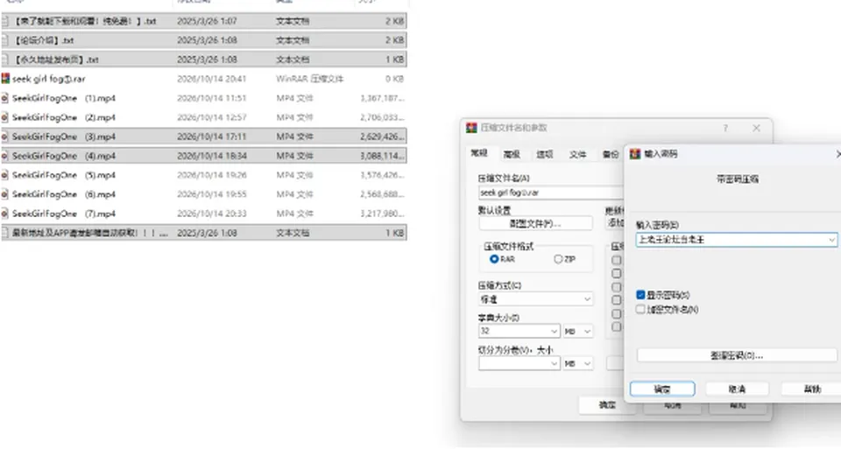Click the 整理密码(O)... button
Screen dimensions: 841x449
[737, 355]
